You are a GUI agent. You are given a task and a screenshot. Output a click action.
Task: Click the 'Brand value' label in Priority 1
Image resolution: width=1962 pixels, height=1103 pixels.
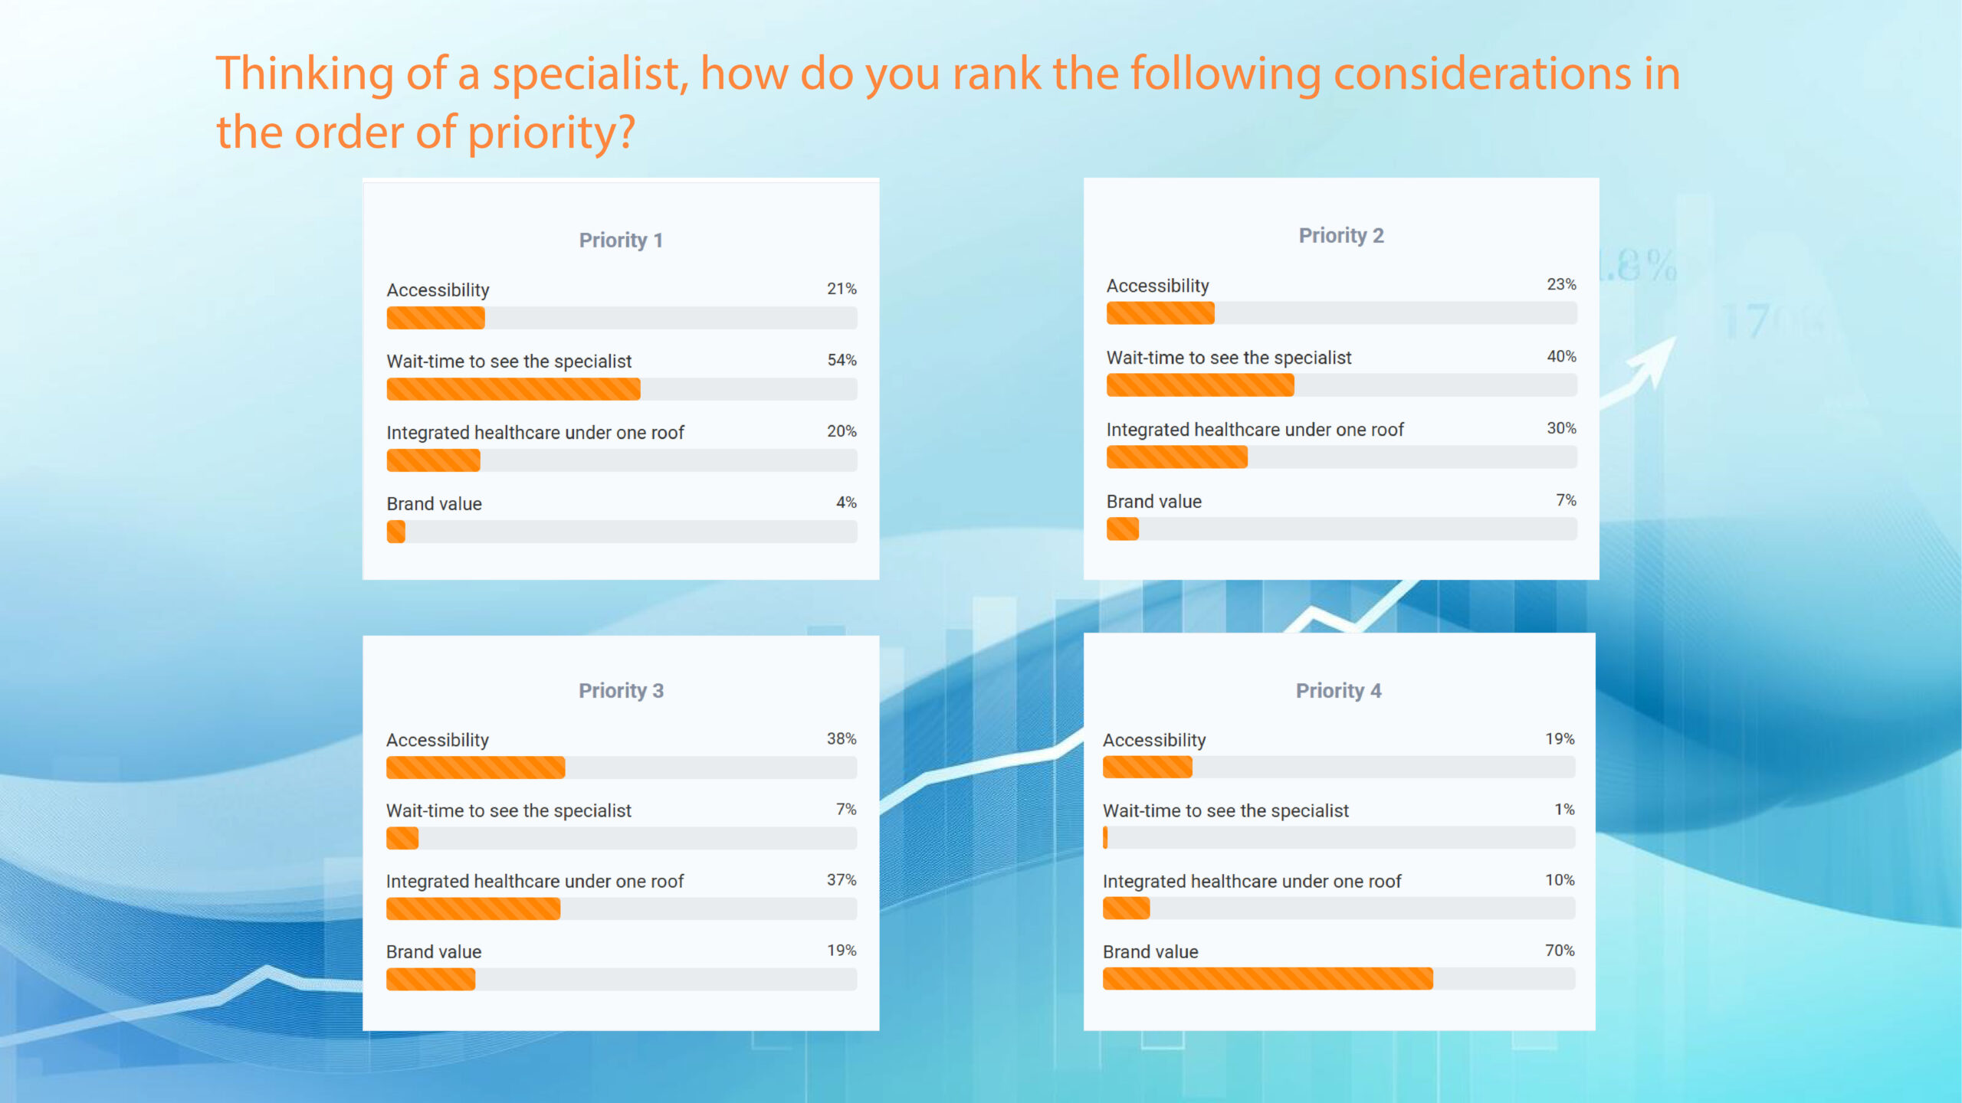(x=434, y=504)
